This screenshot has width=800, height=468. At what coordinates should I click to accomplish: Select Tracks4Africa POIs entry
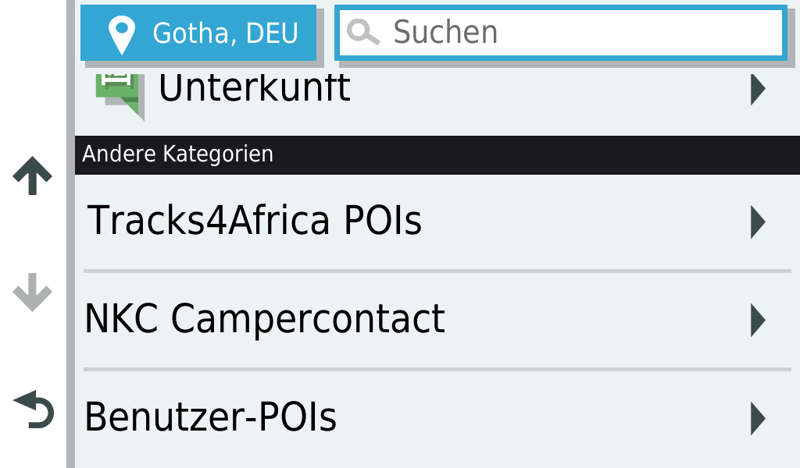[x=255, y=222]
